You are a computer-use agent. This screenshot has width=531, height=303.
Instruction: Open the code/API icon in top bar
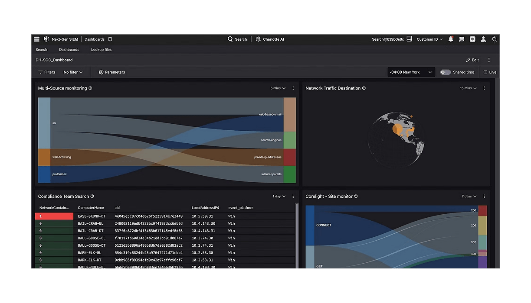click(x=472, y=39)
